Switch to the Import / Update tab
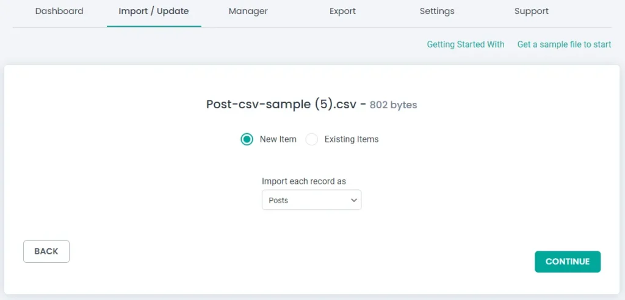Viewport: 625px width, 300px height. [154, 11]
